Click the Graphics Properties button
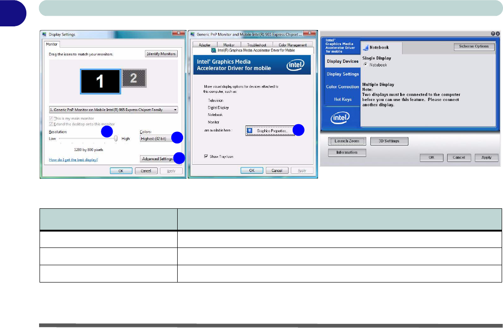This screenshot has width=503, height=328. pyautogui.click(x=270, y=131)
